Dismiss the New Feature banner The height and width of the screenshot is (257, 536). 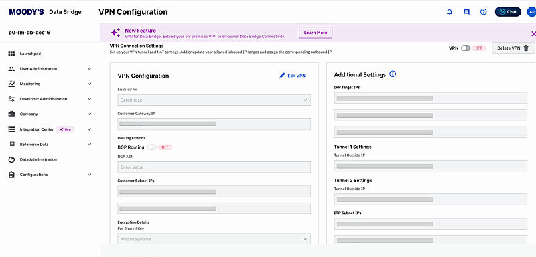tap(533, 33)
